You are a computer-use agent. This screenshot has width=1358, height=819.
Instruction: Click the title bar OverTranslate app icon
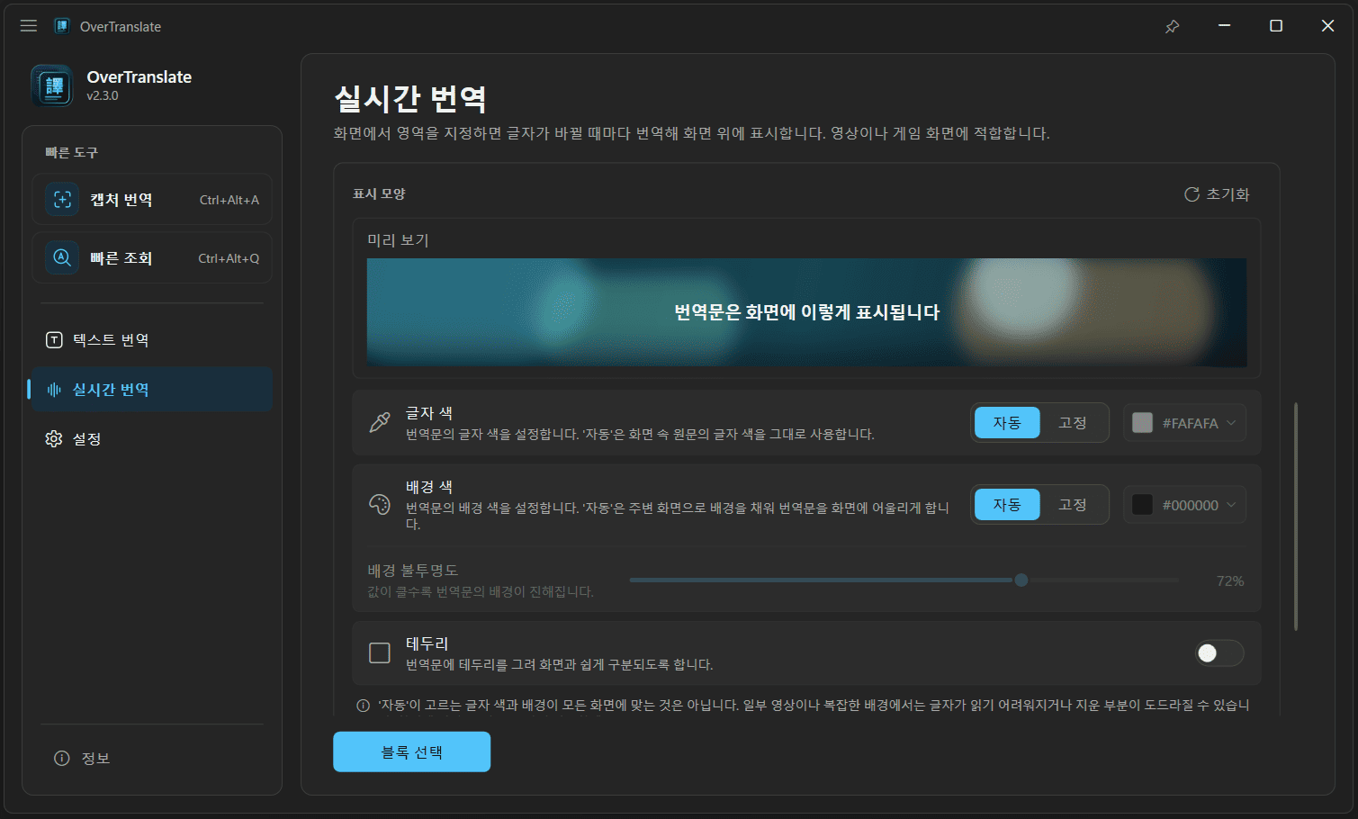[62, 26]
